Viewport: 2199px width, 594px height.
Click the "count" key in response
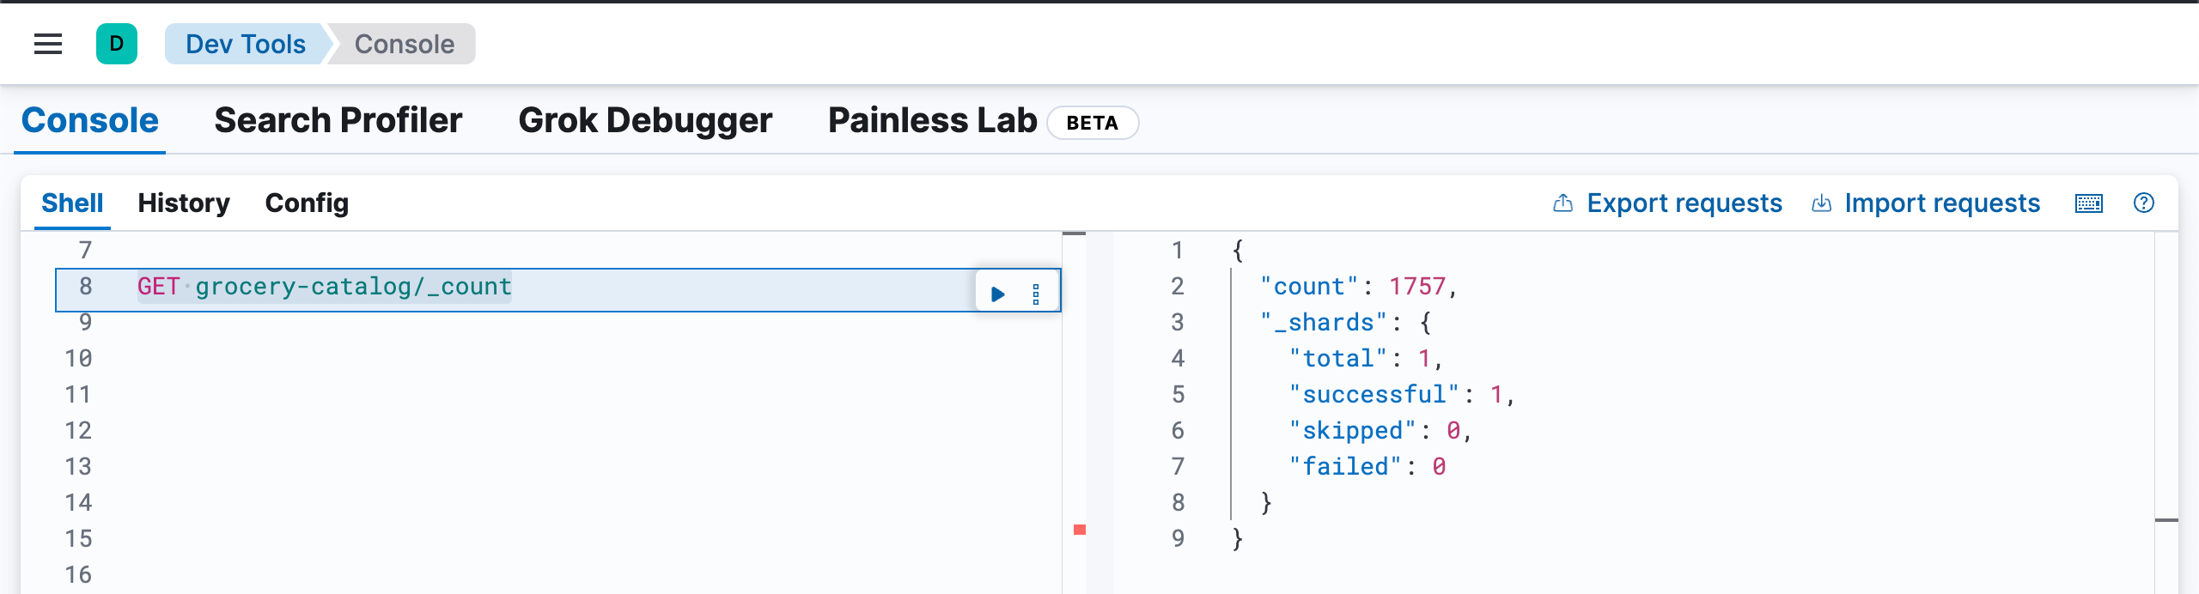click(x=1309, y=287)
